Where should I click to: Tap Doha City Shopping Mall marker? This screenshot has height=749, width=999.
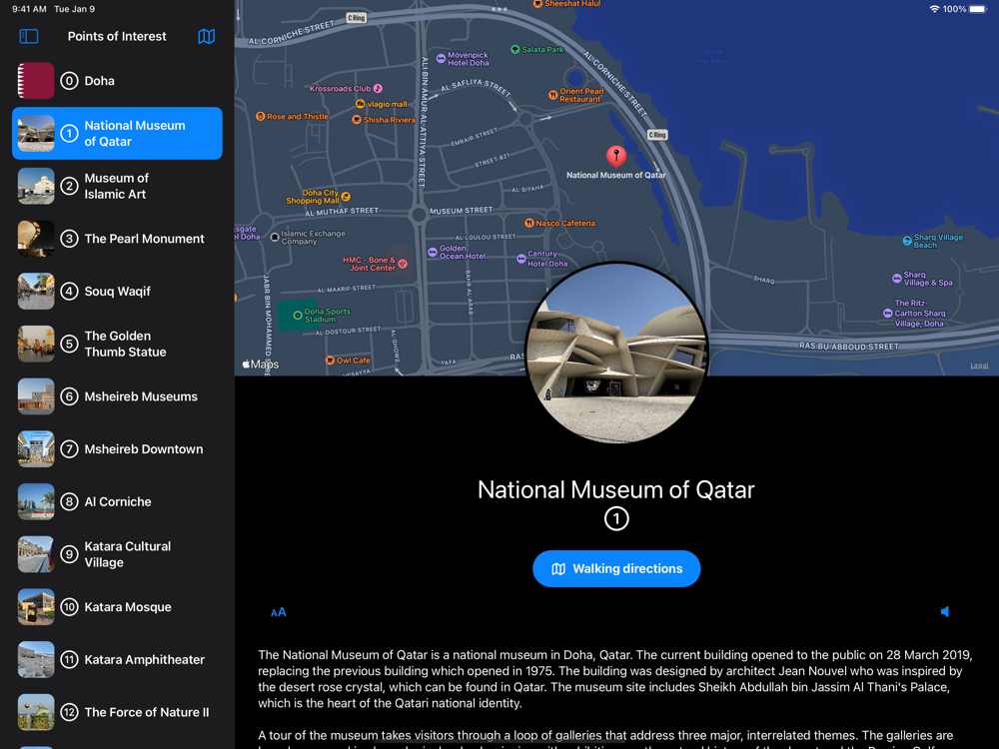point(346,196)
